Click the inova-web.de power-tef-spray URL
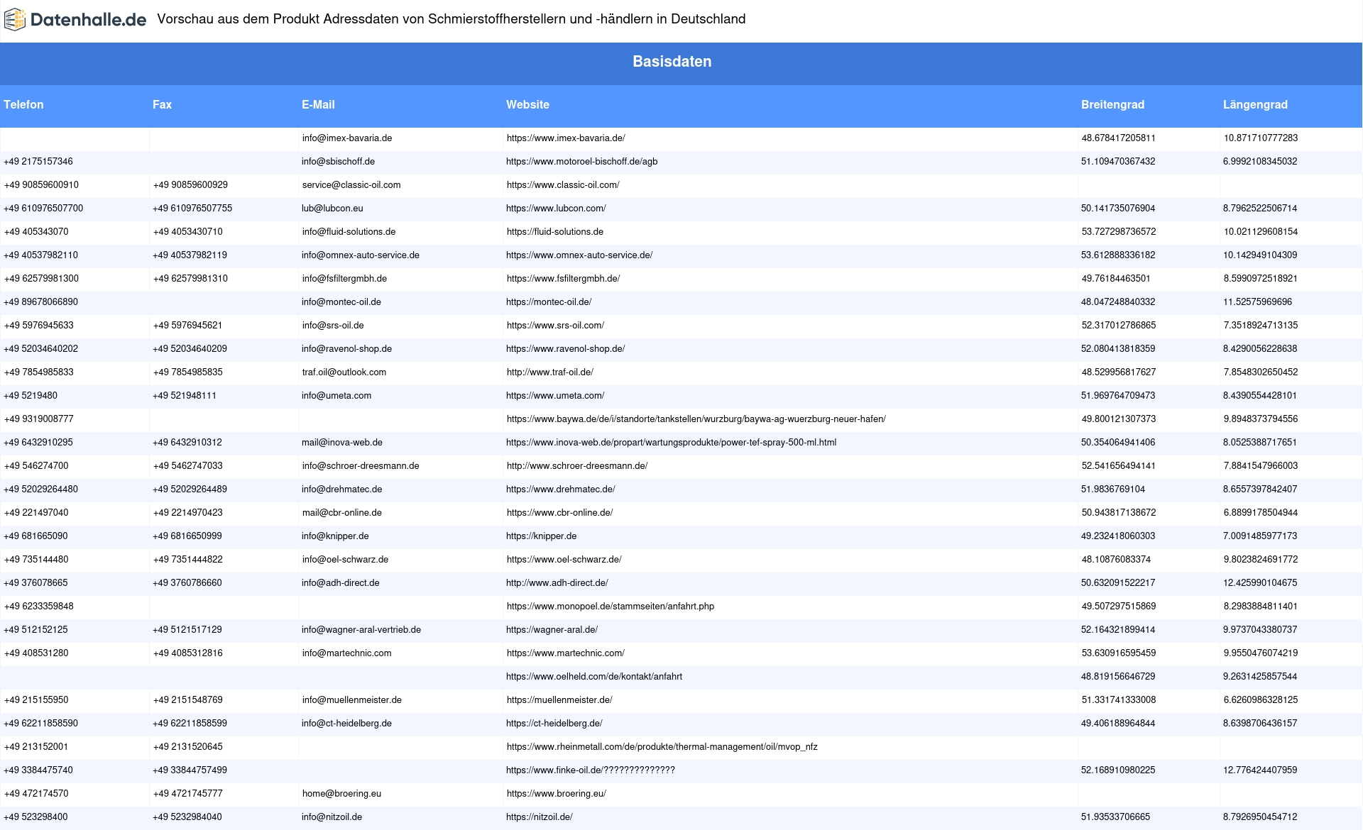Viewport: 1363px width, 830px height. pos(671,443)
